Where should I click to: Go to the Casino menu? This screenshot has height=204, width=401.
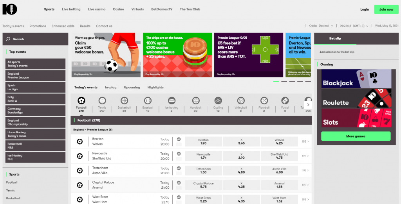(x=118, y=9)
